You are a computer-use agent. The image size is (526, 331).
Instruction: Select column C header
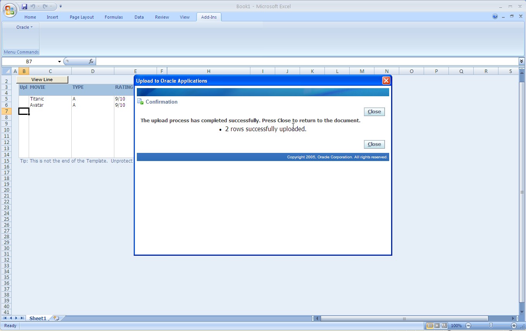(50, 71)
